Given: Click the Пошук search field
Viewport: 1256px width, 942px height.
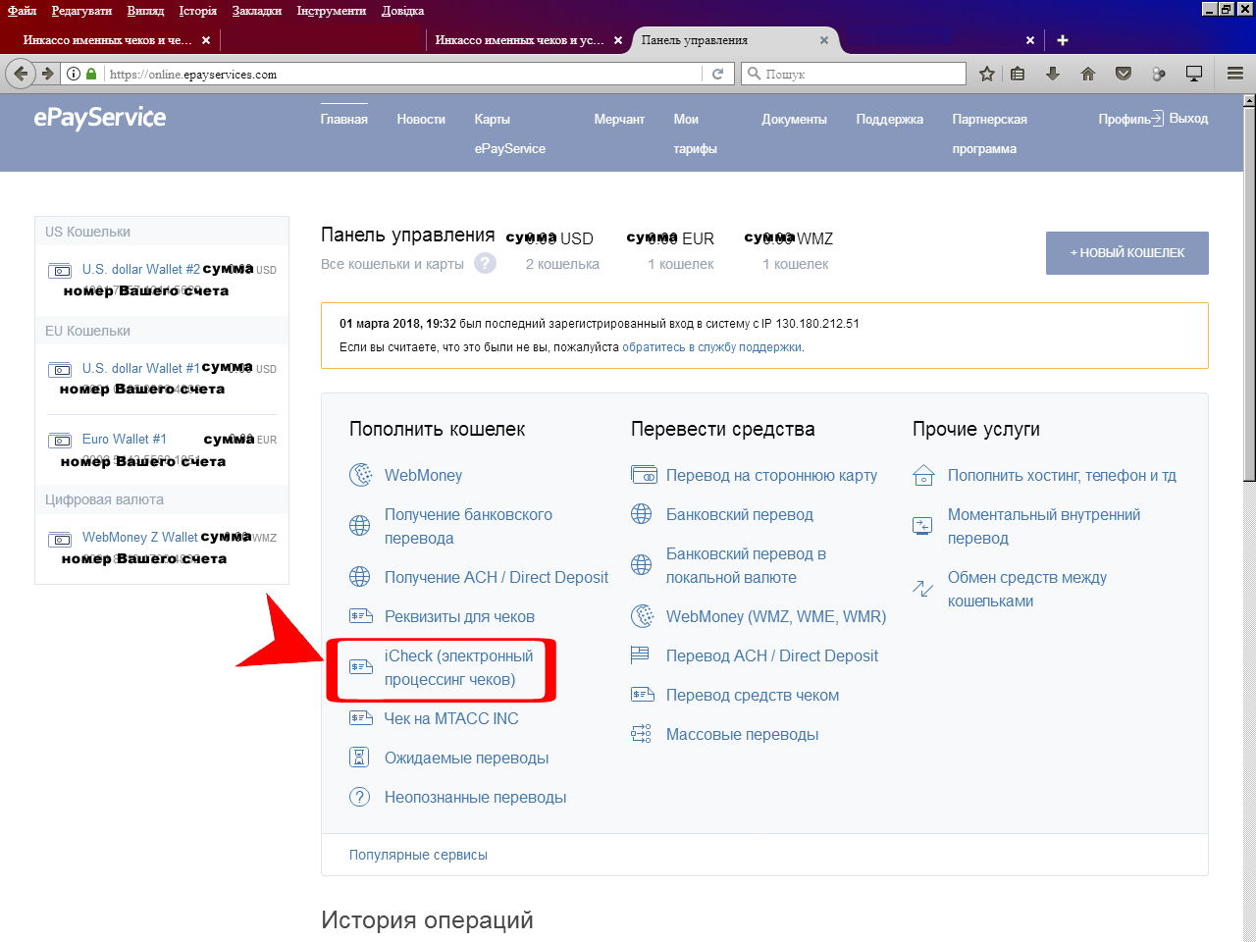Looking at the screenshot, I should (x=854, y=74).
